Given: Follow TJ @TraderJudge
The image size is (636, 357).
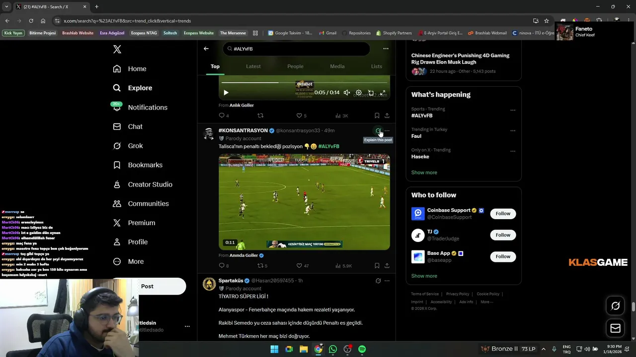Looking at the screenshot, I should click(503, 235).
